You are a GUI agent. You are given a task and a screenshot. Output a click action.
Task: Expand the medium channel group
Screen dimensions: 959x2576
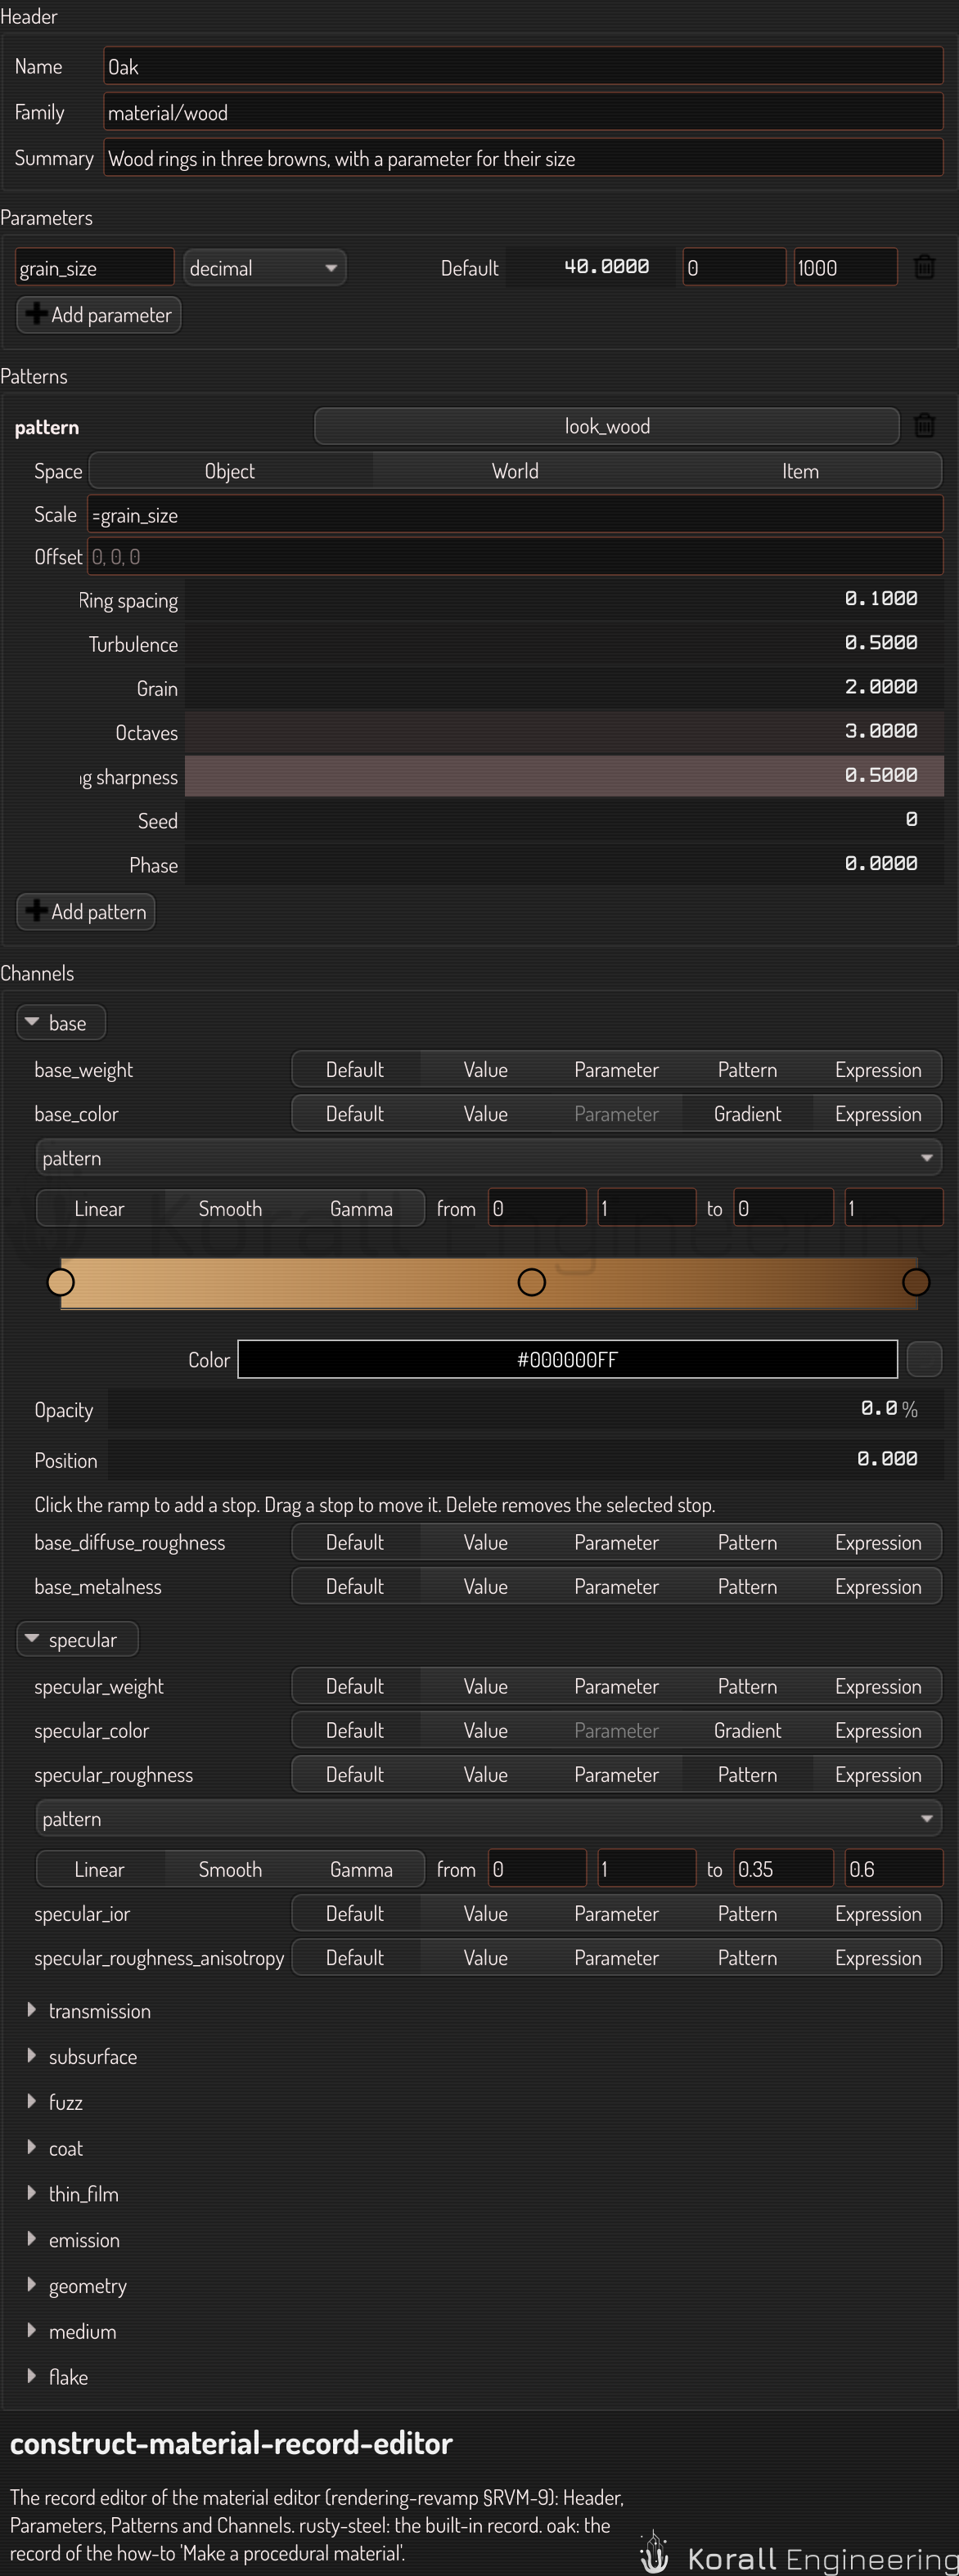[71, 2332]
